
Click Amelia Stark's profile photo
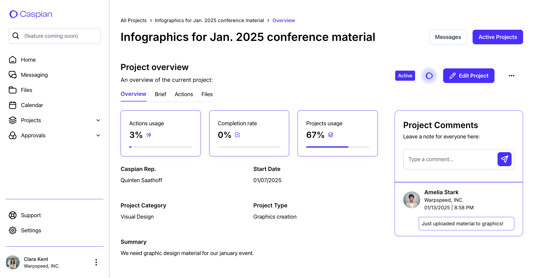click(x=411, y=200)
